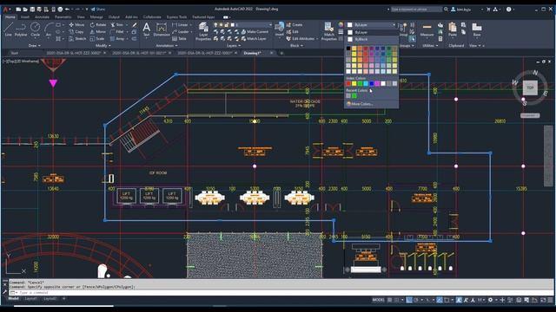Click the Plot (print) icon in quick access toolbar
This screenshot has height=312, width=556.
point(60,10)
